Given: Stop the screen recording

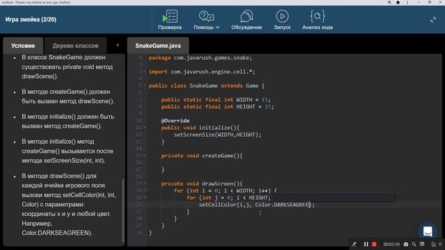Looking at the screenshot, I should tap(374, 244).
